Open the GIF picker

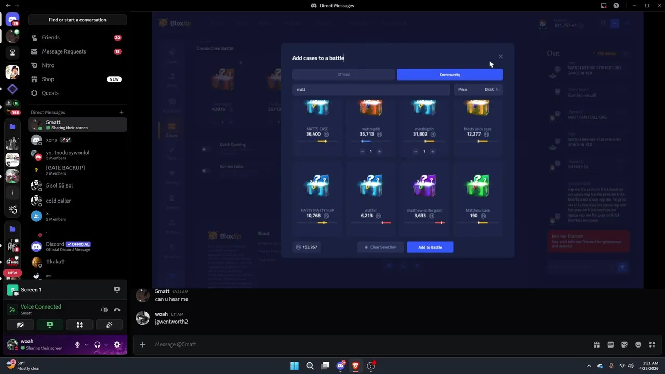pos(610,344)
